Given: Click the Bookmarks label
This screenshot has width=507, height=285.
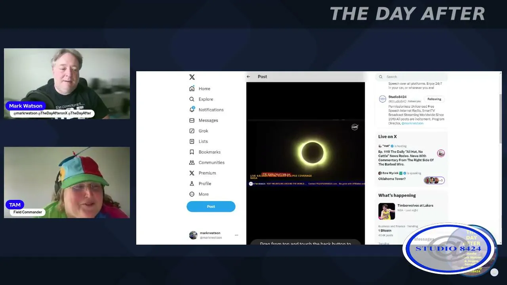Looking at the screenshot, I should pyautogui.click(x=210, y=152).
